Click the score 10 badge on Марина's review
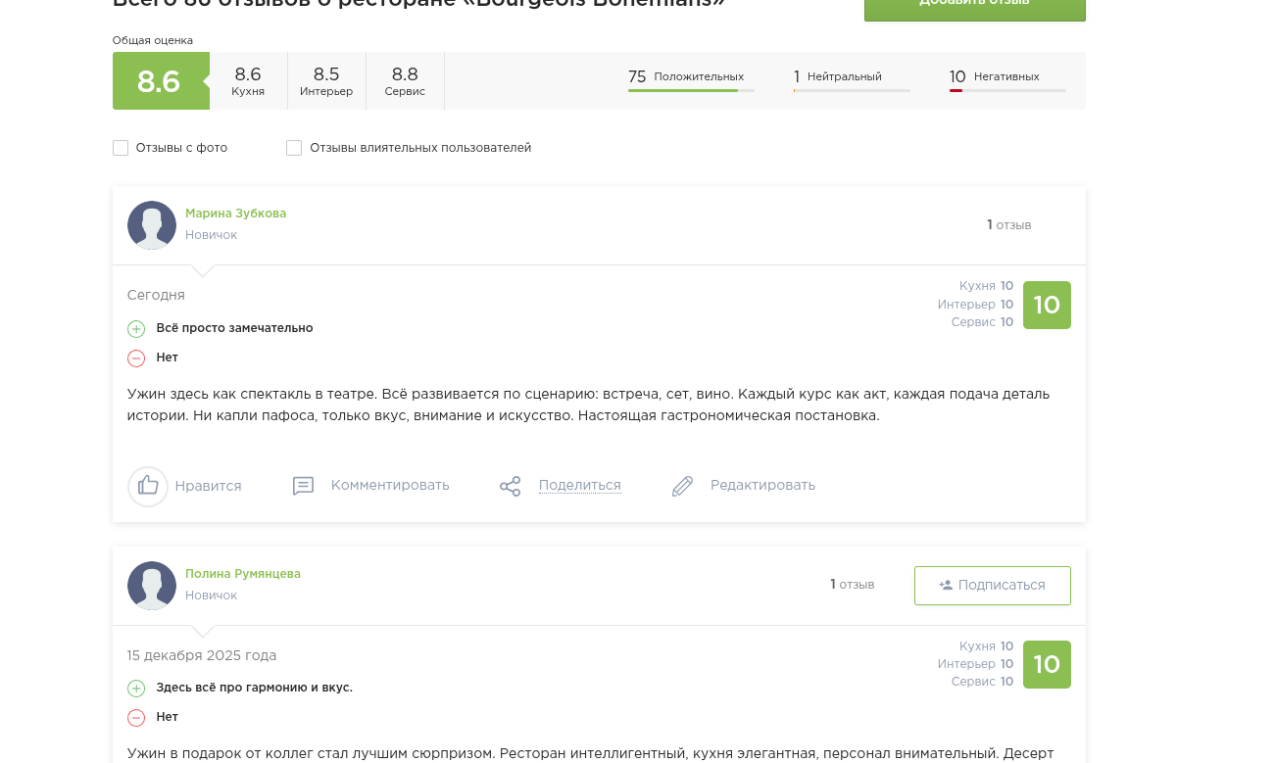1275x763 pixels. pos(1047,305)
